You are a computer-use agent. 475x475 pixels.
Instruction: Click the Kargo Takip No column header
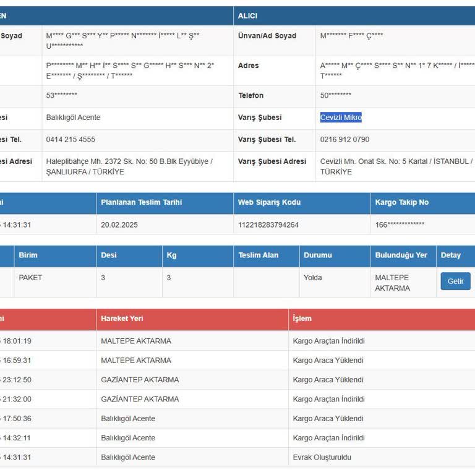click(x=401, y=202)
